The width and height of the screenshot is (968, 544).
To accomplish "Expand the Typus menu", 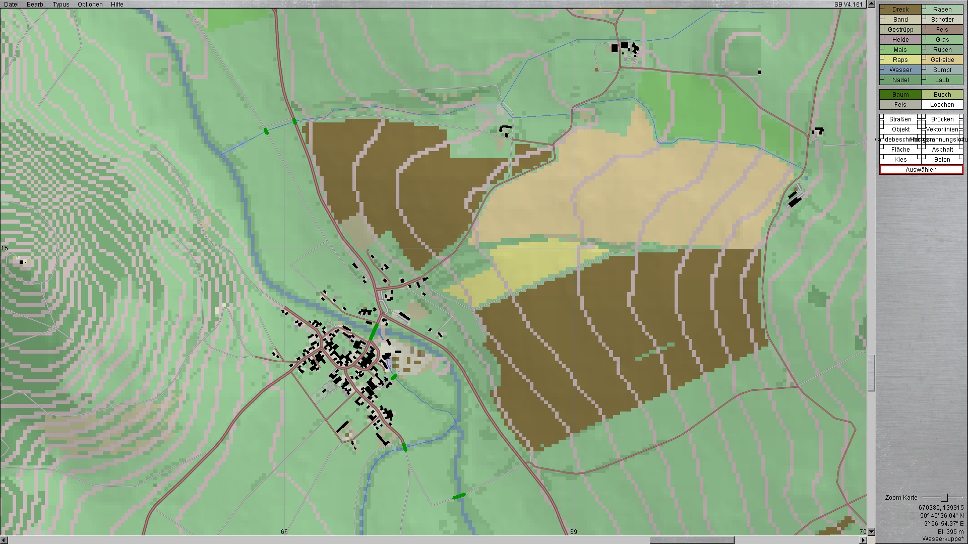I will tap(61, 5).
